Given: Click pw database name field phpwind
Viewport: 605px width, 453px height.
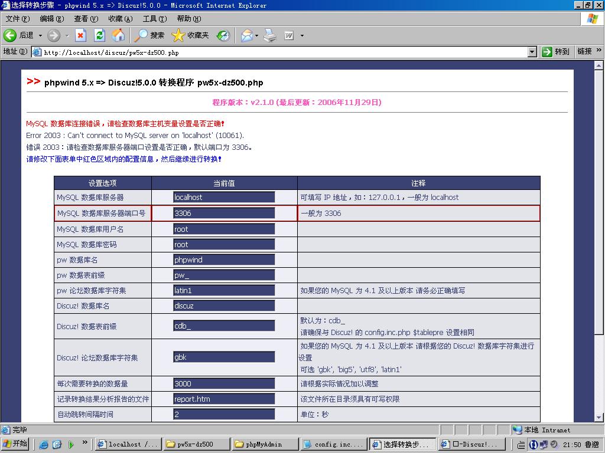Looking at the screenshot, I should tap(224, 260).
